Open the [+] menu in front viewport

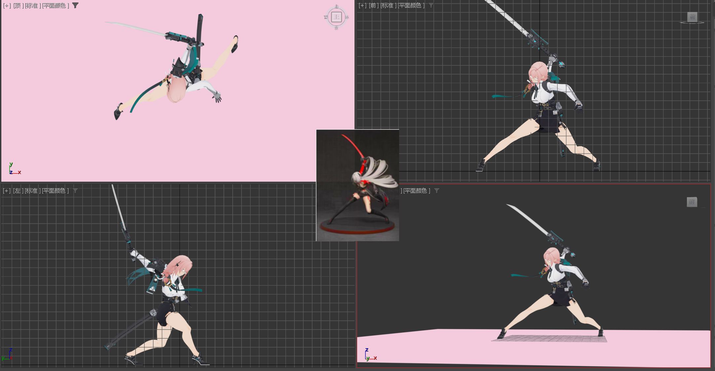(x=362, y=6)
